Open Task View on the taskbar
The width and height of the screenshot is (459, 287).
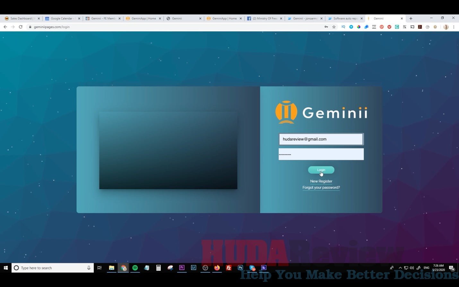100,268
